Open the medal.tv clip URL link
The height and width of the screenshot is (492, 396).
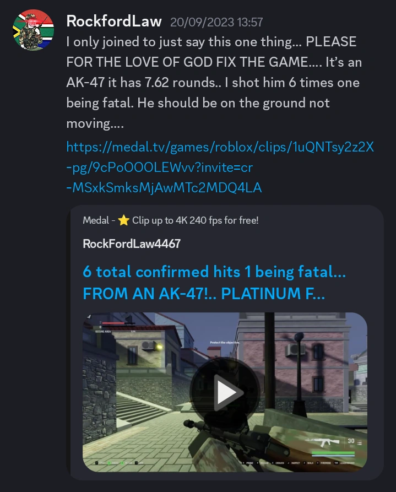point(220,167)
